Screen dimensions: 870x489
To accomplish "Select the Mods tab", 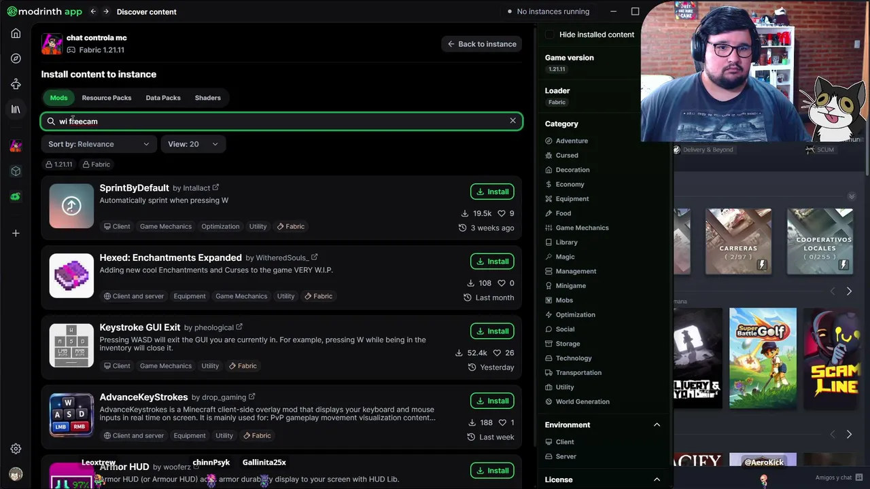I will click(x=58, y=98).
